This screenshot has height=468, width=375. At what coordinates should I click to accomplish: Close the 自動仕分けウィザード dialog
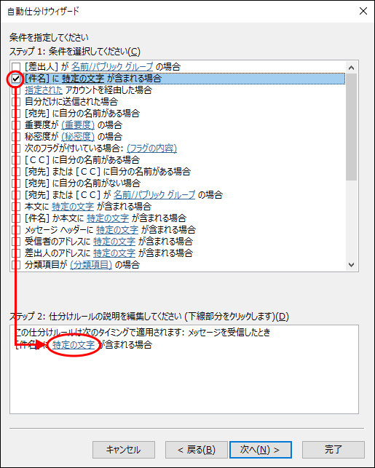click(x=363, y=12)
